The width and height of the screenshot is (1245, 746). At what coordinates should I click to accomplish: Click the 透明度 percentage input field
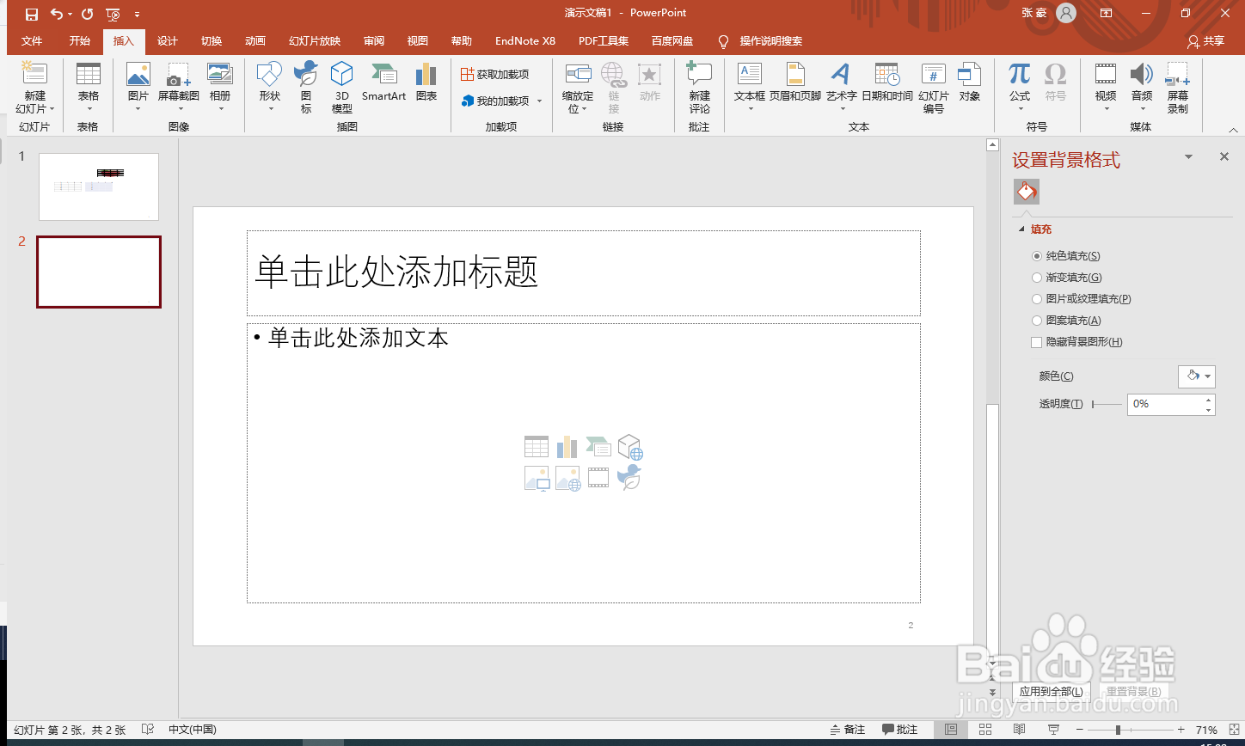(x=1165, y=404)
